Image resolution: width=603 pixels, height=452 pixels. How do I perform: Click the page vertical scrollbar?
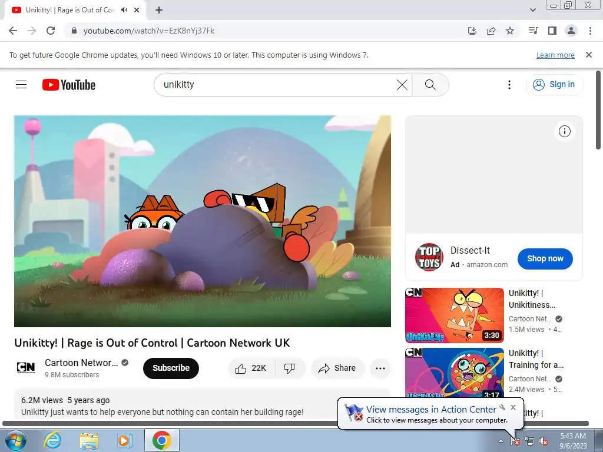pos(598,110)
